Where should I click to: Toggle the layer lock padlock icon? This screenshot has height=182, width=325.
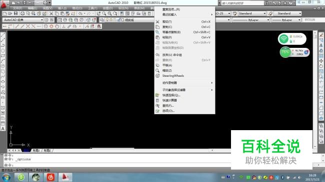(x=119, y=20)
